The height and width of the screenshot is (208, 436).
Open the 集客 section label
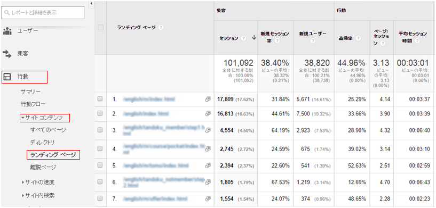pos(23,53)
